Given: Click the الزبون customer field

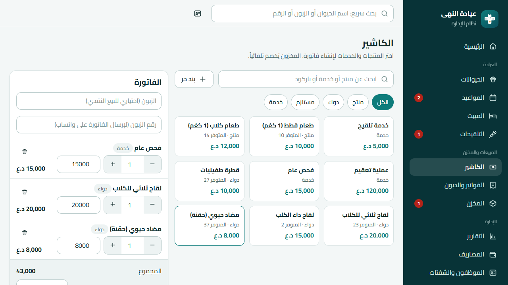Looking at the screenshot, I should click(x=89, y=101).
